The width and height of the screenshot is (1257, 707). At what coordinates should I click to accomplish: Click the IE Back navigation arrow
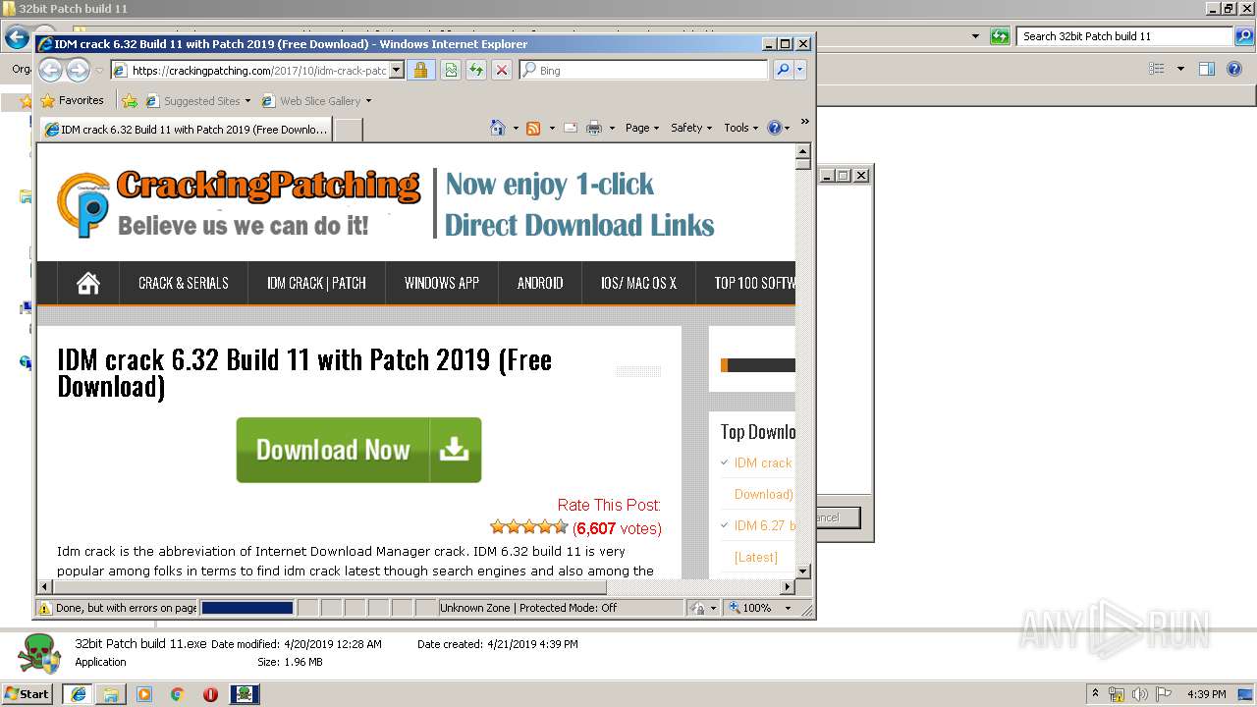[x=50, y=70]
